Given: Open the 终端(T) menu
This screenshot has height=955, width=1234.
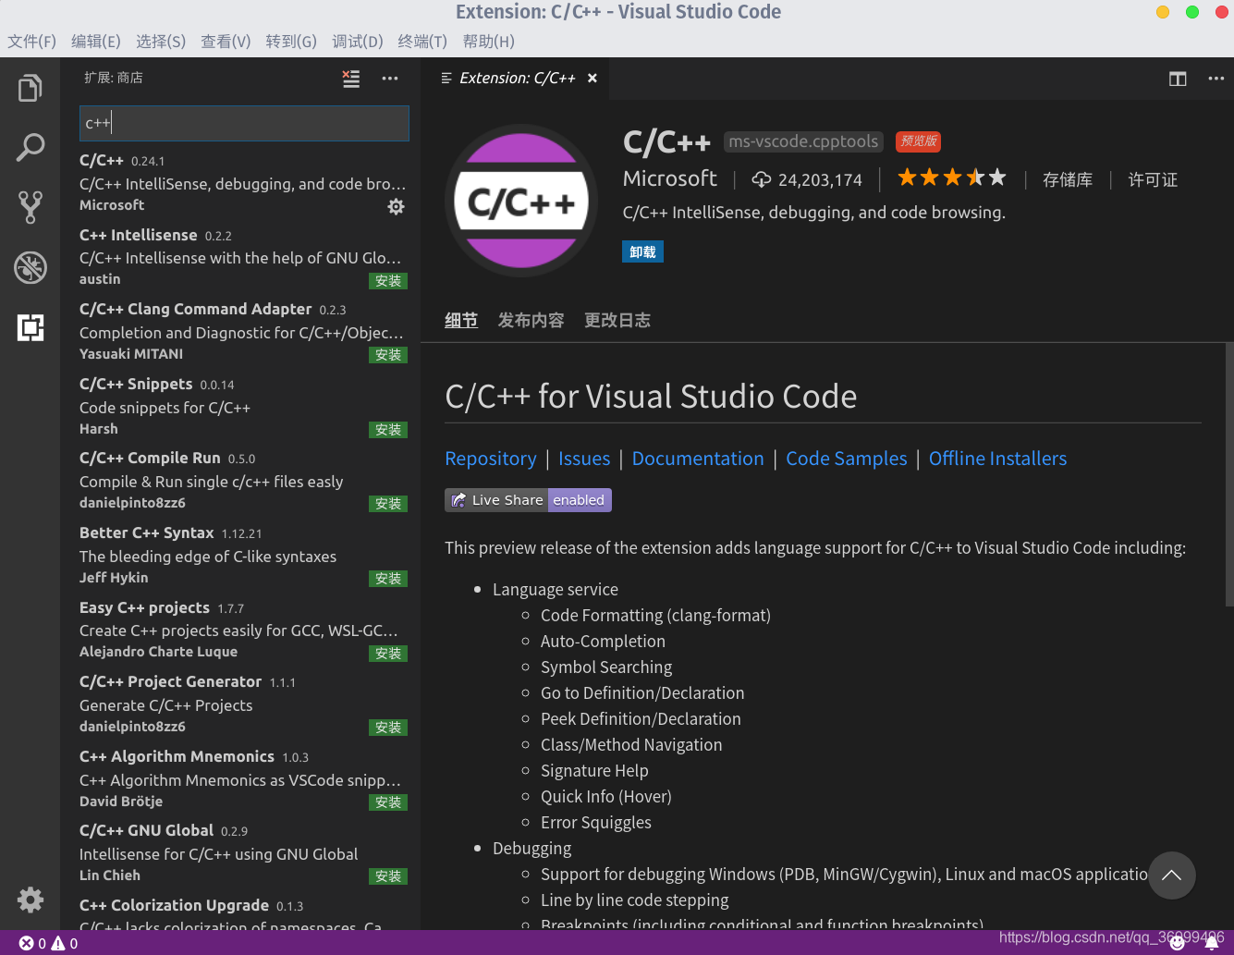Looking at the screenshot, I should pyautogui.click(x=422, y=42).
